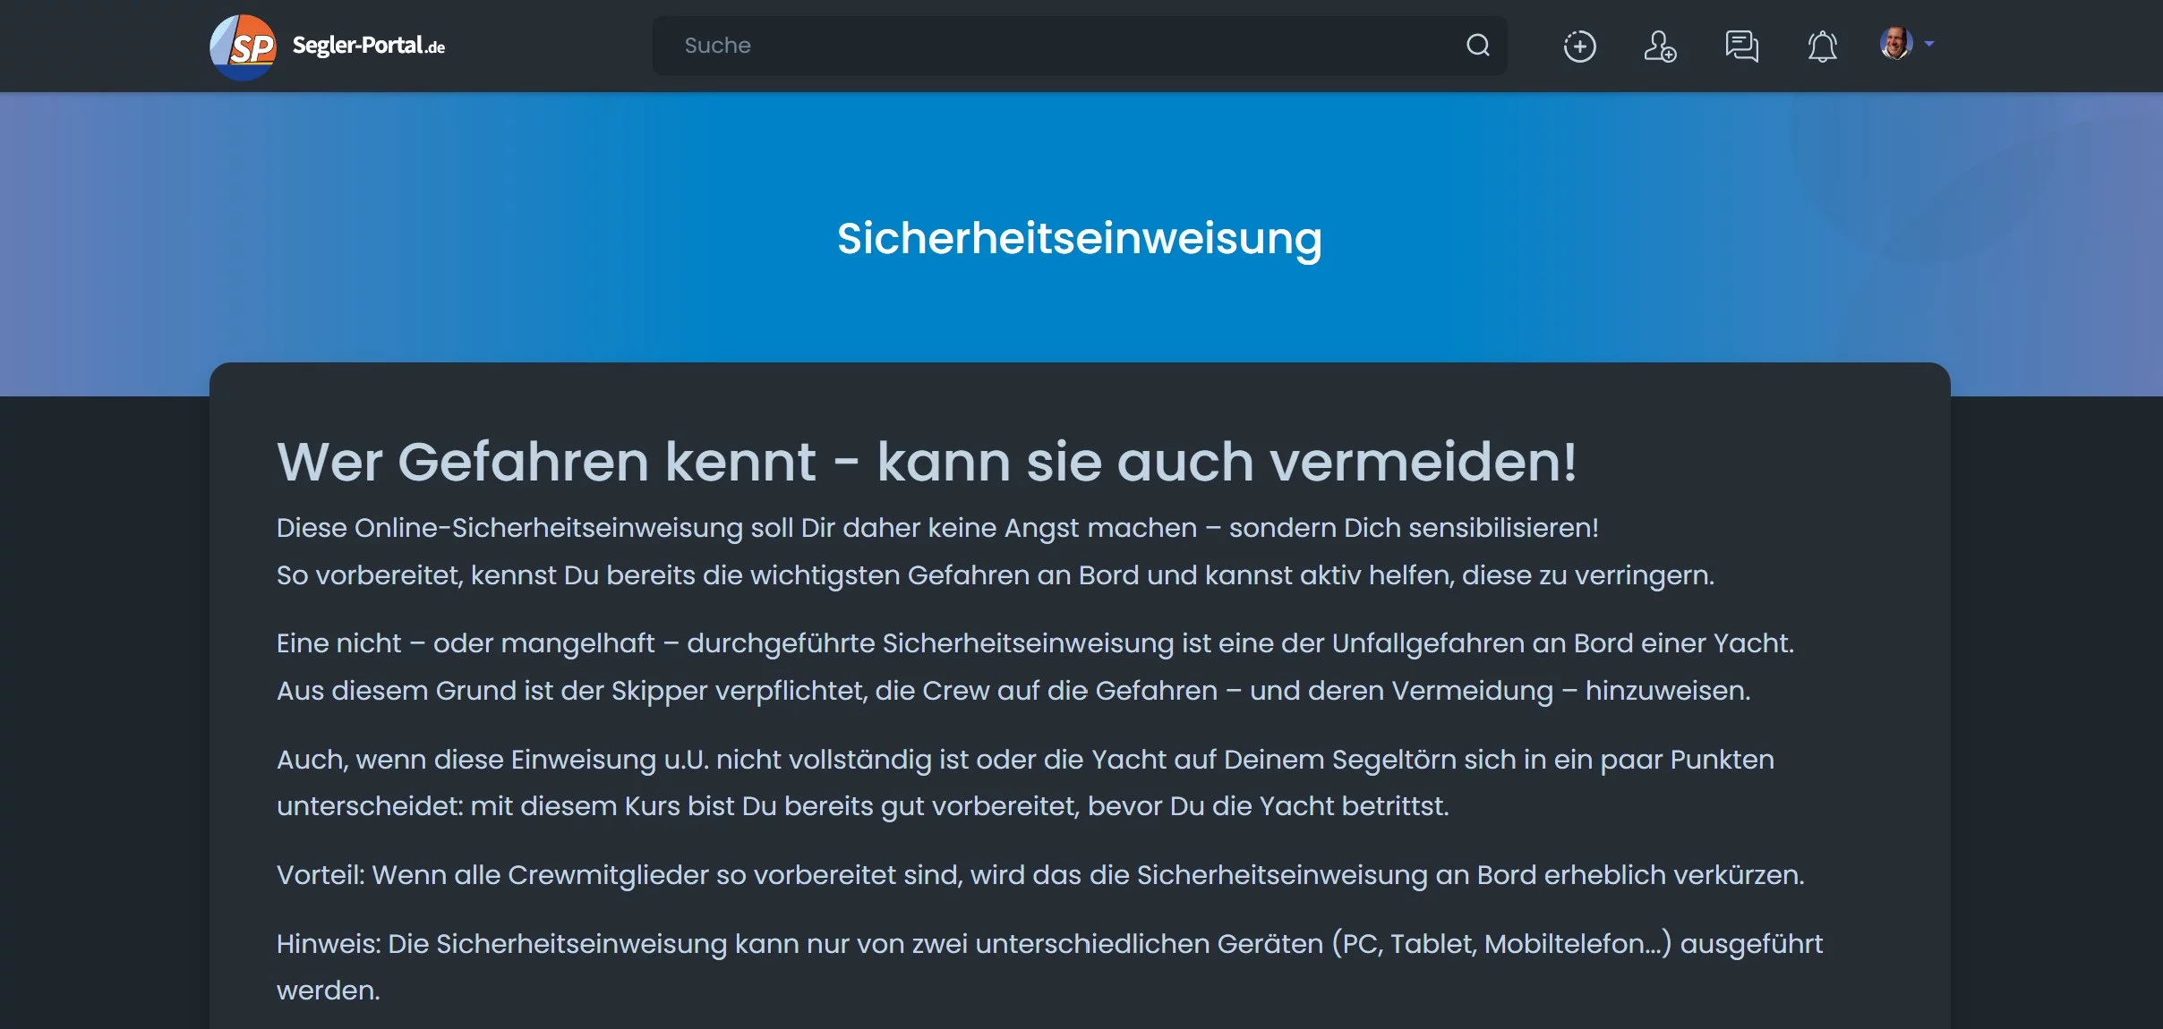Click the user profile avatar picture
2163x1029 pixels.
pos(1895,43)
